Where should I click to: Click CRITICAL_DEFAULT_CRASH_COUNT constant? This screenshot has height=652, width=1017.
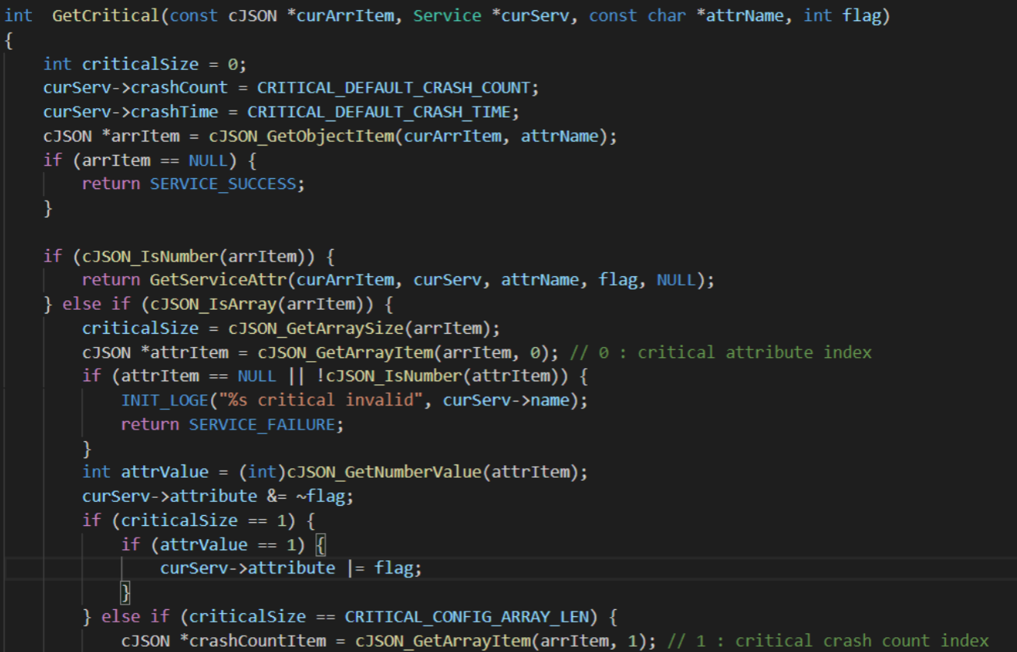394,88
